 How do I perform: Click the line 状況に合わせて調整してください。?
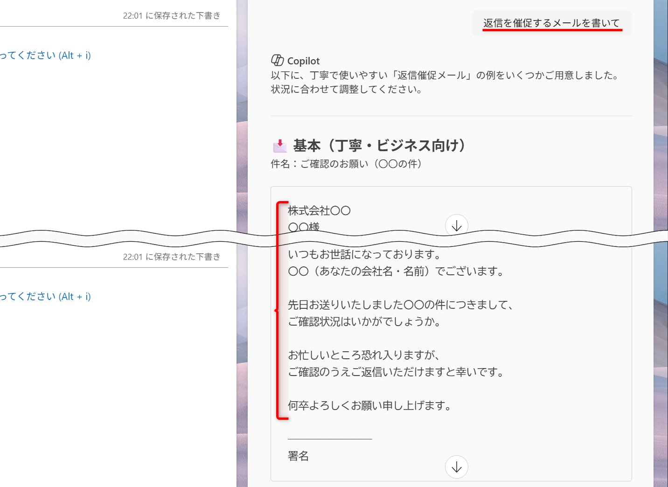click(x=348, y=89)
